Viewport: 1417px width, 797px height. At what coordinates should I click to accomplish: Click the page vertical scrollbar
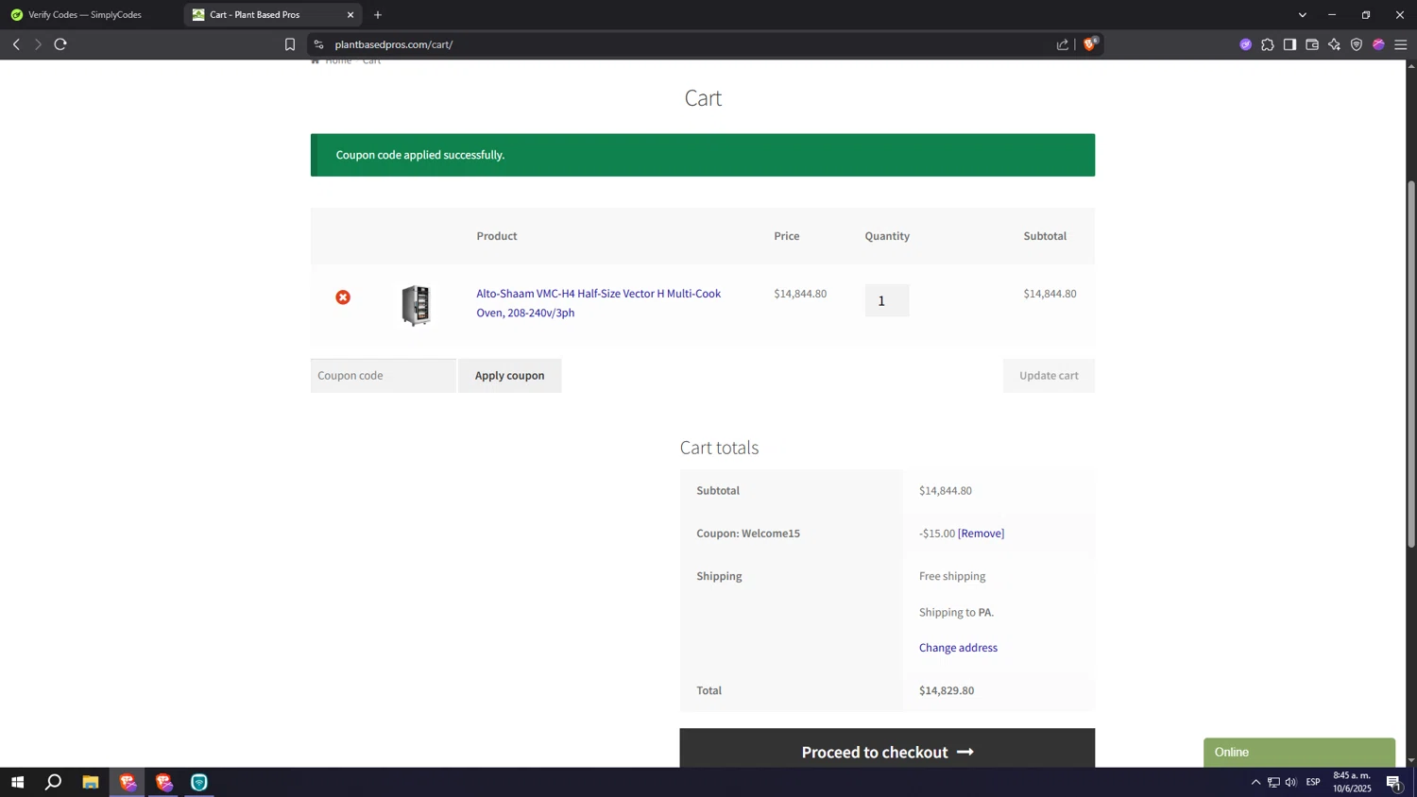point(1411,365)
